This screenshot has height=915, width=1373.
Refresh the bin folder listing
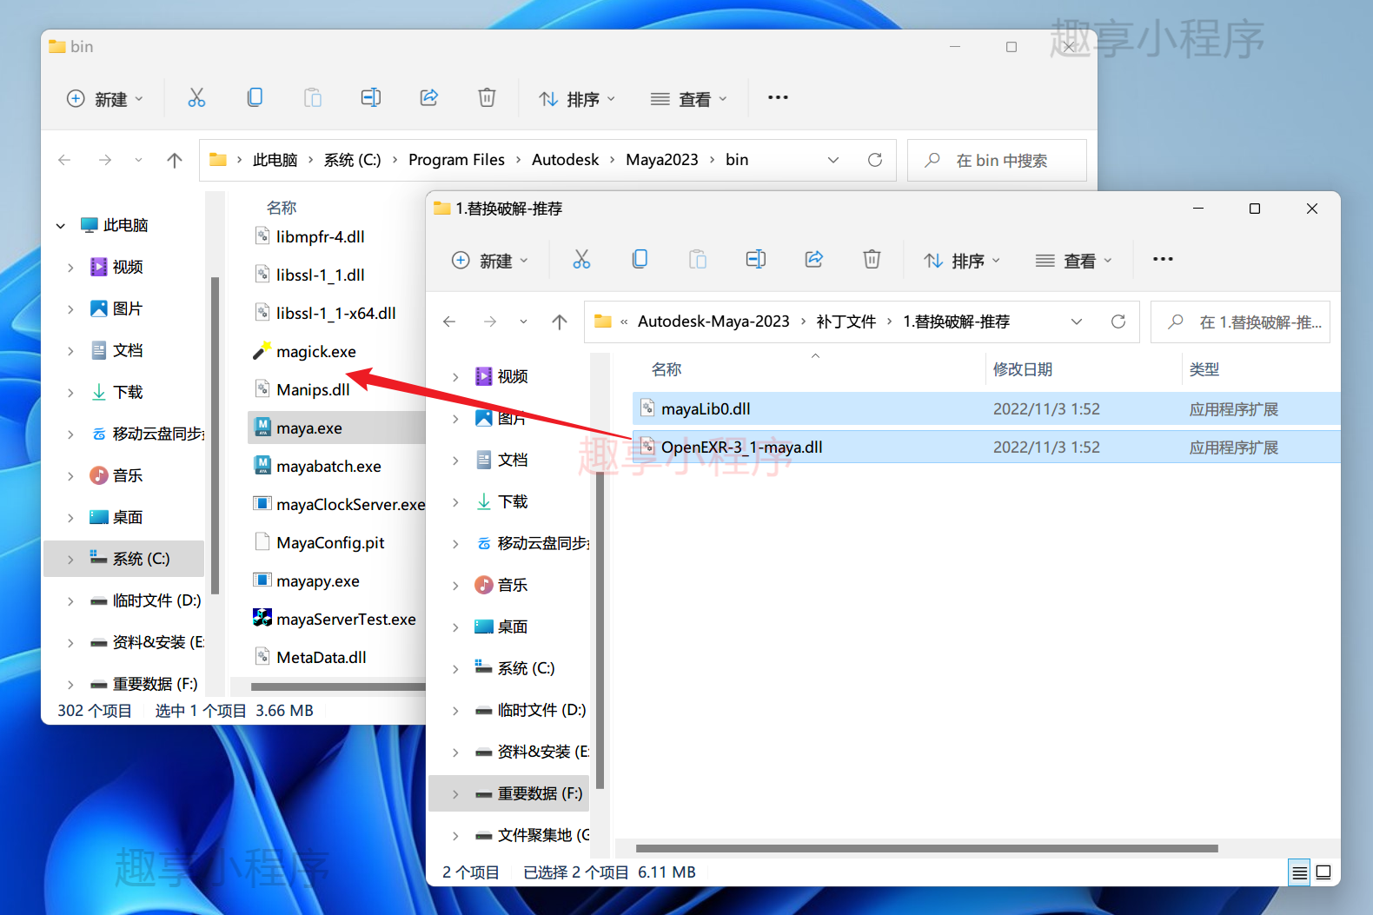[875, 160]
